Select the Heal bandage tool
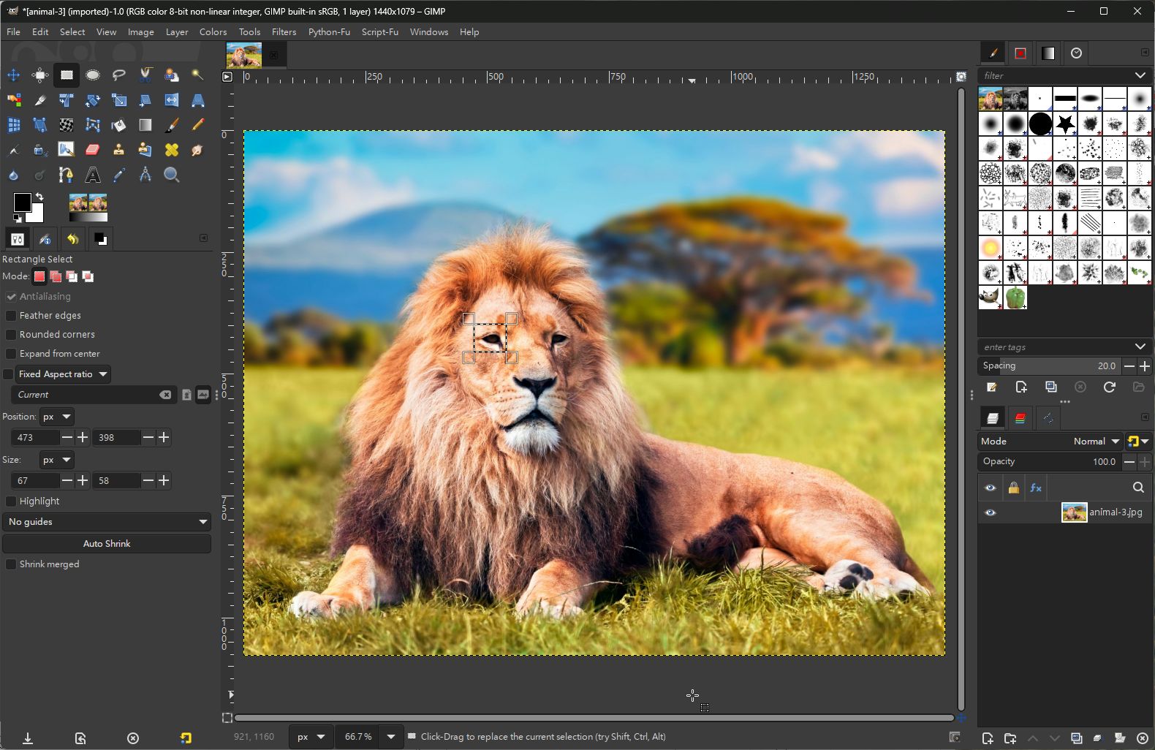This screenshot has width=1155, height=750. 172,150
